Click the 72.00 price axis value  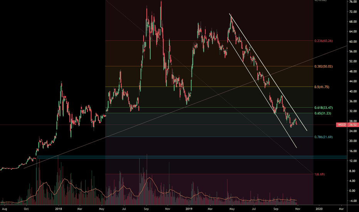[x=353, y=12]
